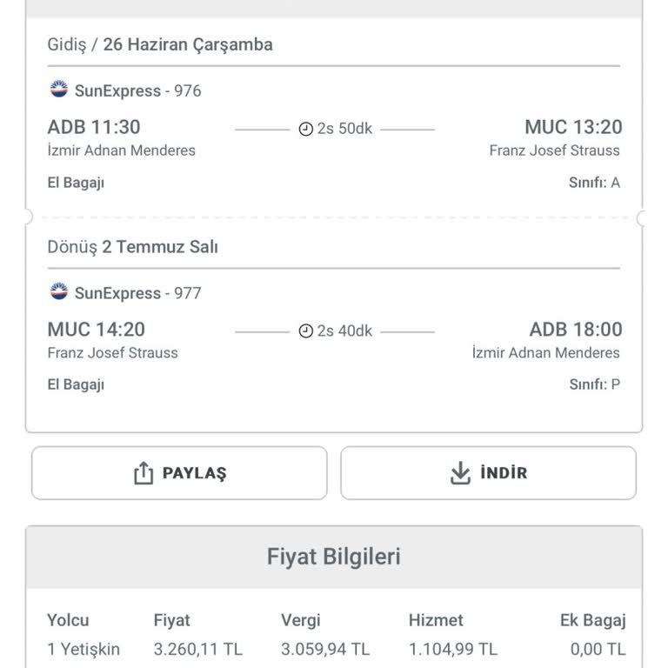Click the Dönüş 2 Temmuz Salı heading
Viewport: 668px width, 668px height.
pyautogui.click(x=132, y=247)
